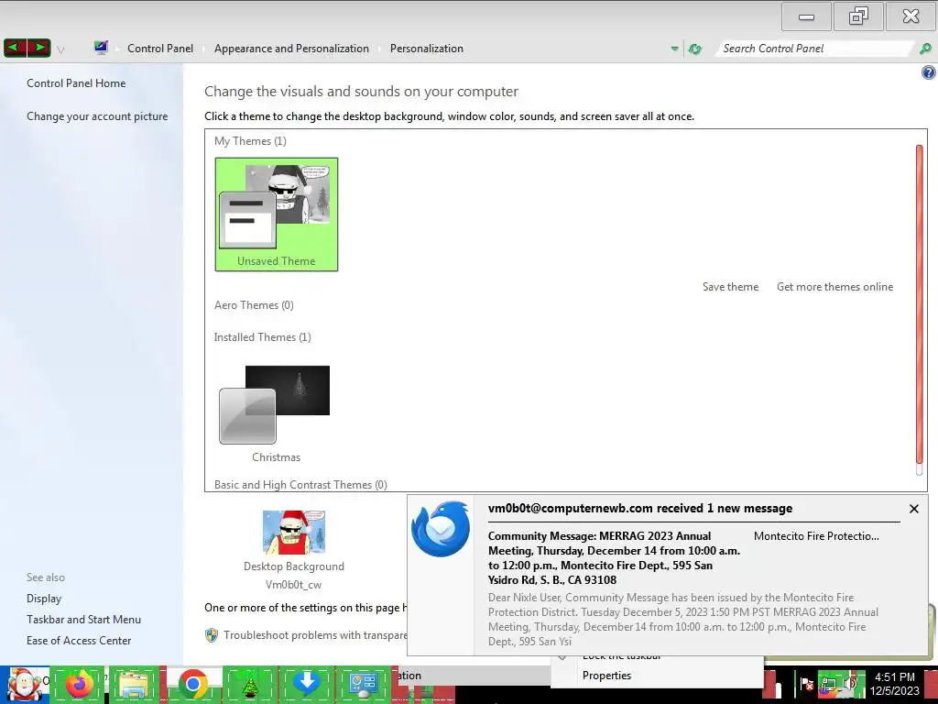Open Desktop Background Vm0b0t_cw settings

pyautogui.click(x=294, y=550)
